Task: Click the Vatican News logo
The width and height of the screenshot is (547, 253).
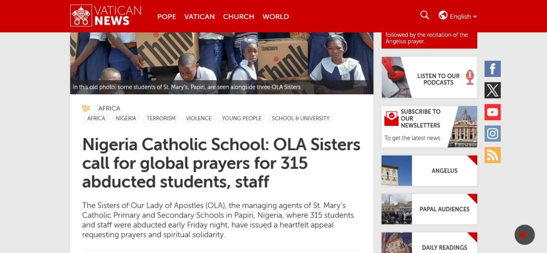Action: (106, 15)
